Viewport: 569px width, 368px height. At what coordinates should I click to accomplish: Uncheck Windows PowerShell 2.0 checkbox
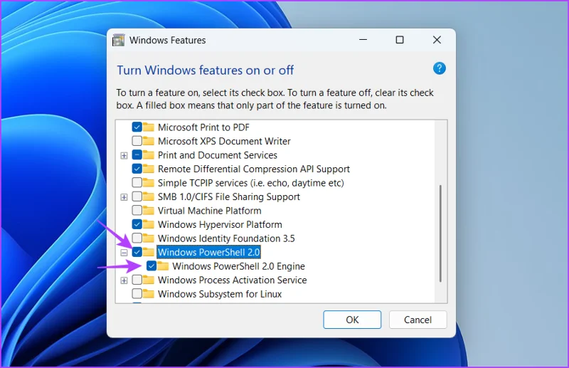click(x=137, y=252)
